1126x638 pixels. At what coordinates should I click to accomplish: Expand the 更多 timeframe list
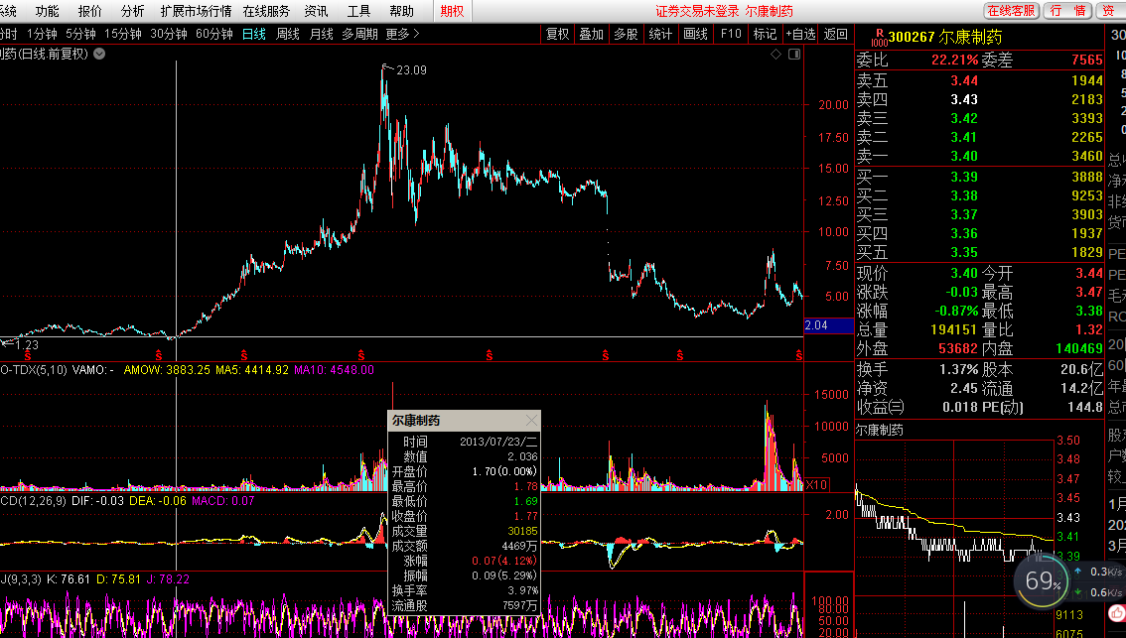pyautogui.click(x=402, y=34)
